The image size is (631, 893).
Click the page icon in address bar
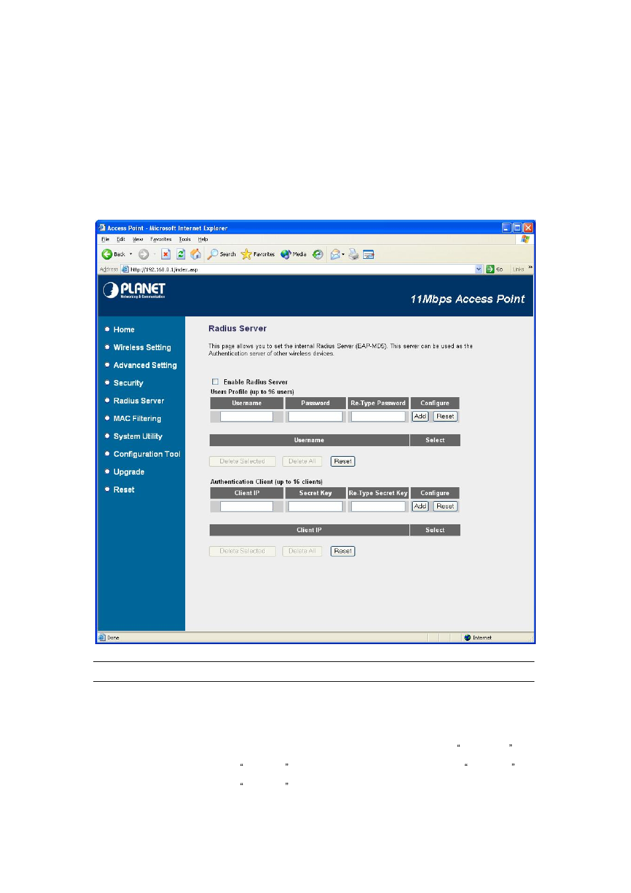coord(125,269)
